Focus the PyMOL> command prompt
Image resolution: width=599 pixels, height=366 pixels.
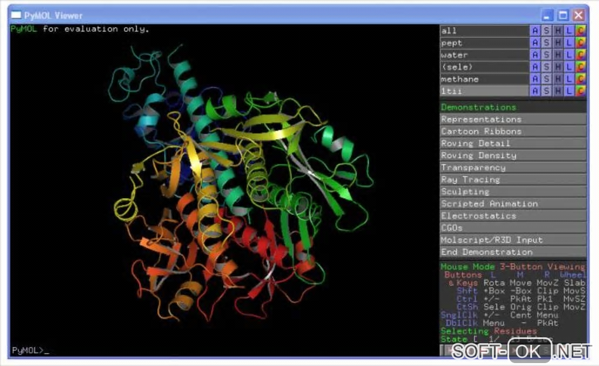31,350
